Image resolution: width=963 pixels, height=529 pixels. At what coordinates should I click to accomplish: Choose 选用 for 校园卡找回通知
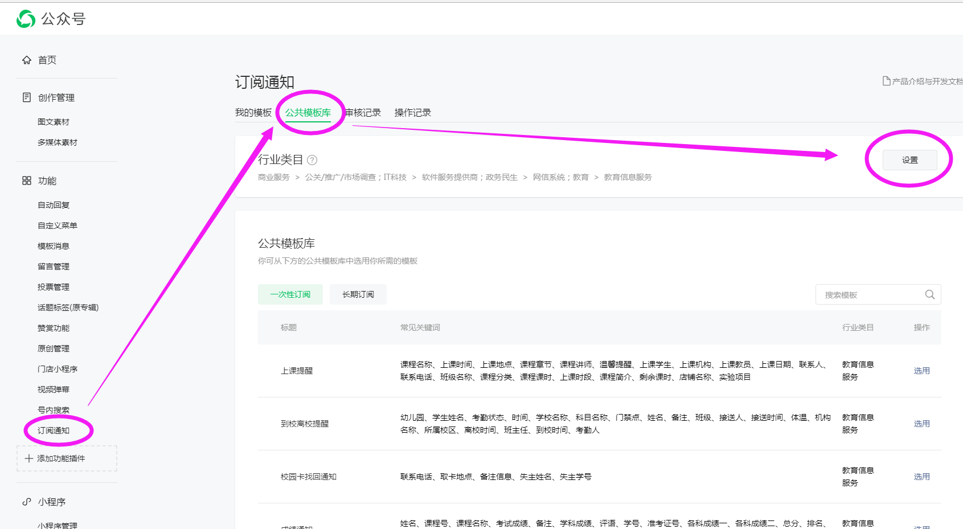click(921, 477)
